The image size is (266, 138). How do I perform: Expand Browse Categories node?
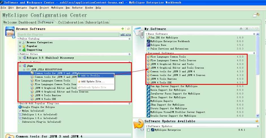[20, 42]
